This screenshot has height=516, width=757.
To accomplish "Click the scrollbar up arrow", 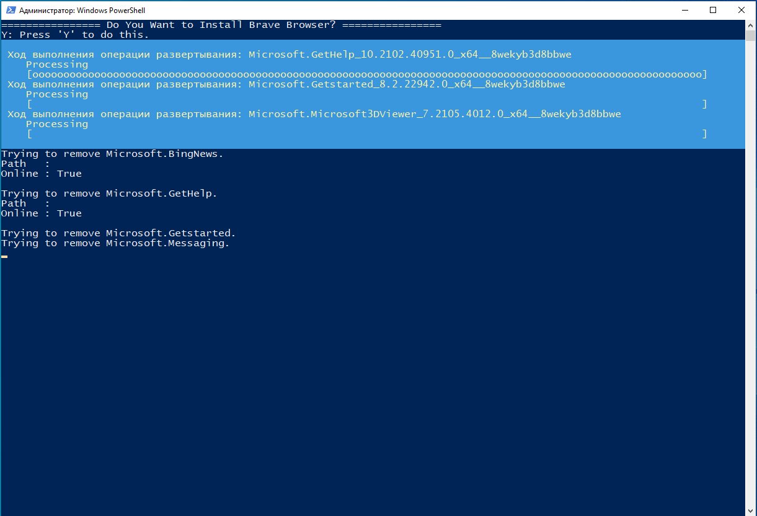I will 750,25.
